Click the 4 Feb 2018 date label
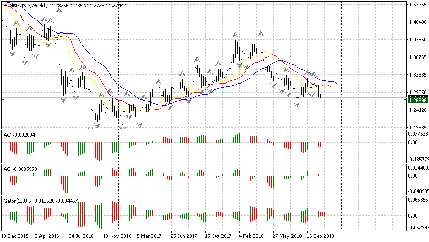Screen dimensions: 429x242 click(251, 235)
